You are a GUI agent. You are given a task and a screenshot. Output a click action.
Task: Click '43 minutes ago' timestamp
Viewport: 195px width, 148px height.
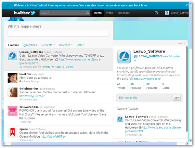(31, 81)
